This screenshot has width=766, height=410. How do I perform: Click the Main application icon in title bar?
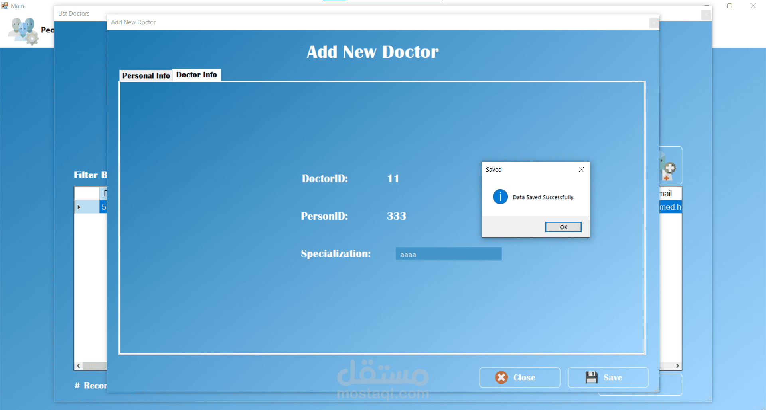[x=5, y=6]
